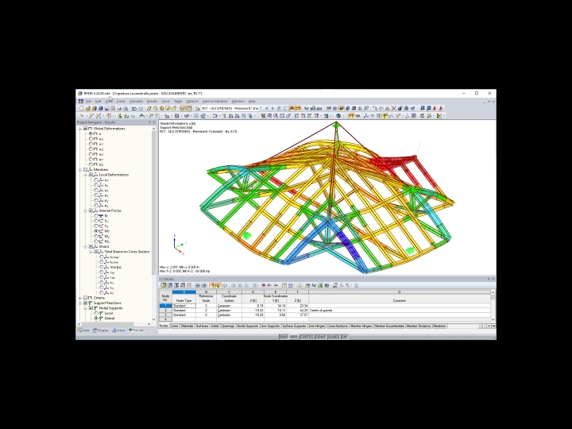The height and width of the screenshot is (429, 572).
Task: Click the RFEM application logo icon in menu bar
Action: tap(81, 102)
